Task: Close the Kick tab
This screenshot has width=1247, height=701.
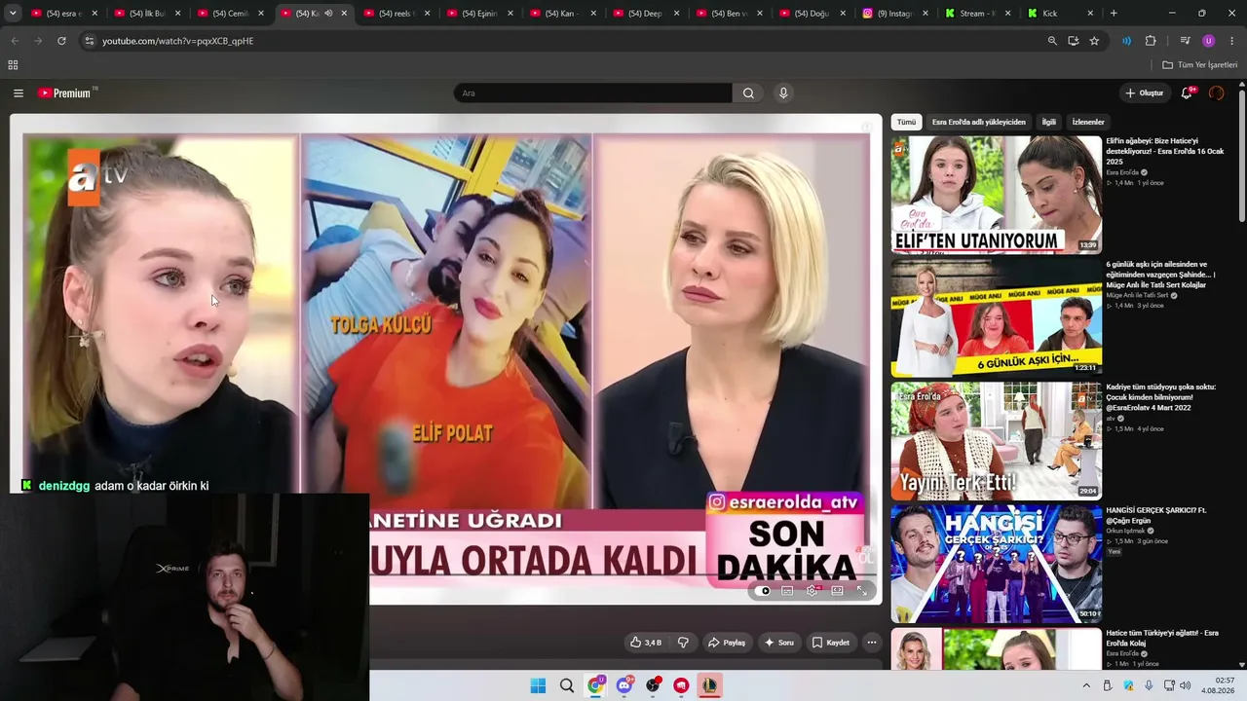Action: [1090, 14]
